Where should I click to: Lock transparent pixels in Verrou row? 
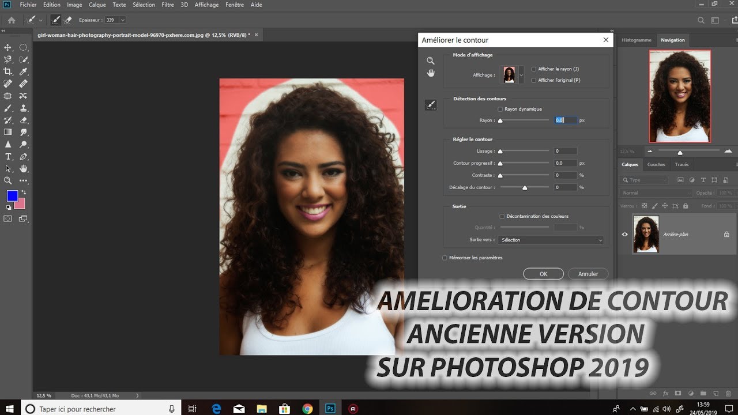tap(644, 206)
